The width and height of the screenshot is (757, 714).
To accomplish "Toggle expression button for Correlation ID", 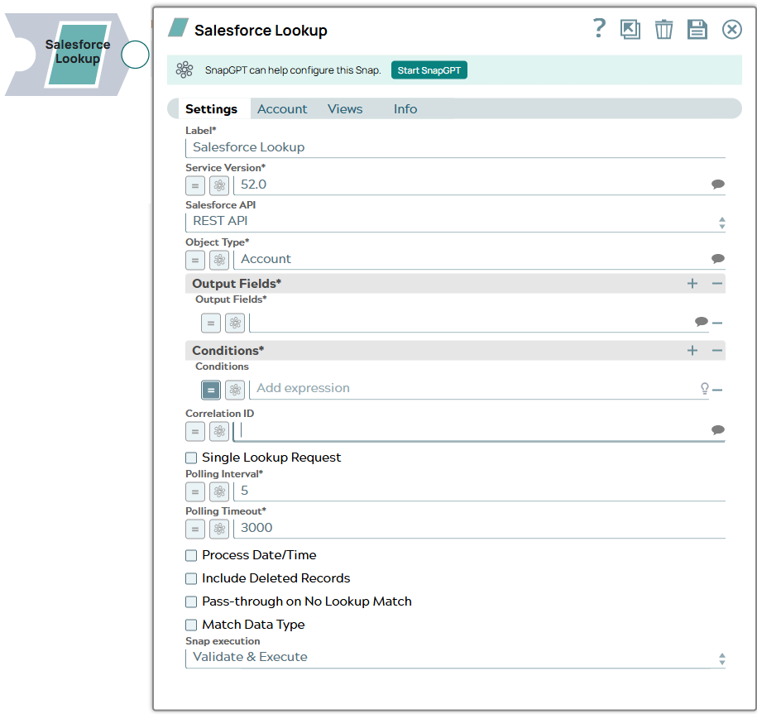I will 195,432.
